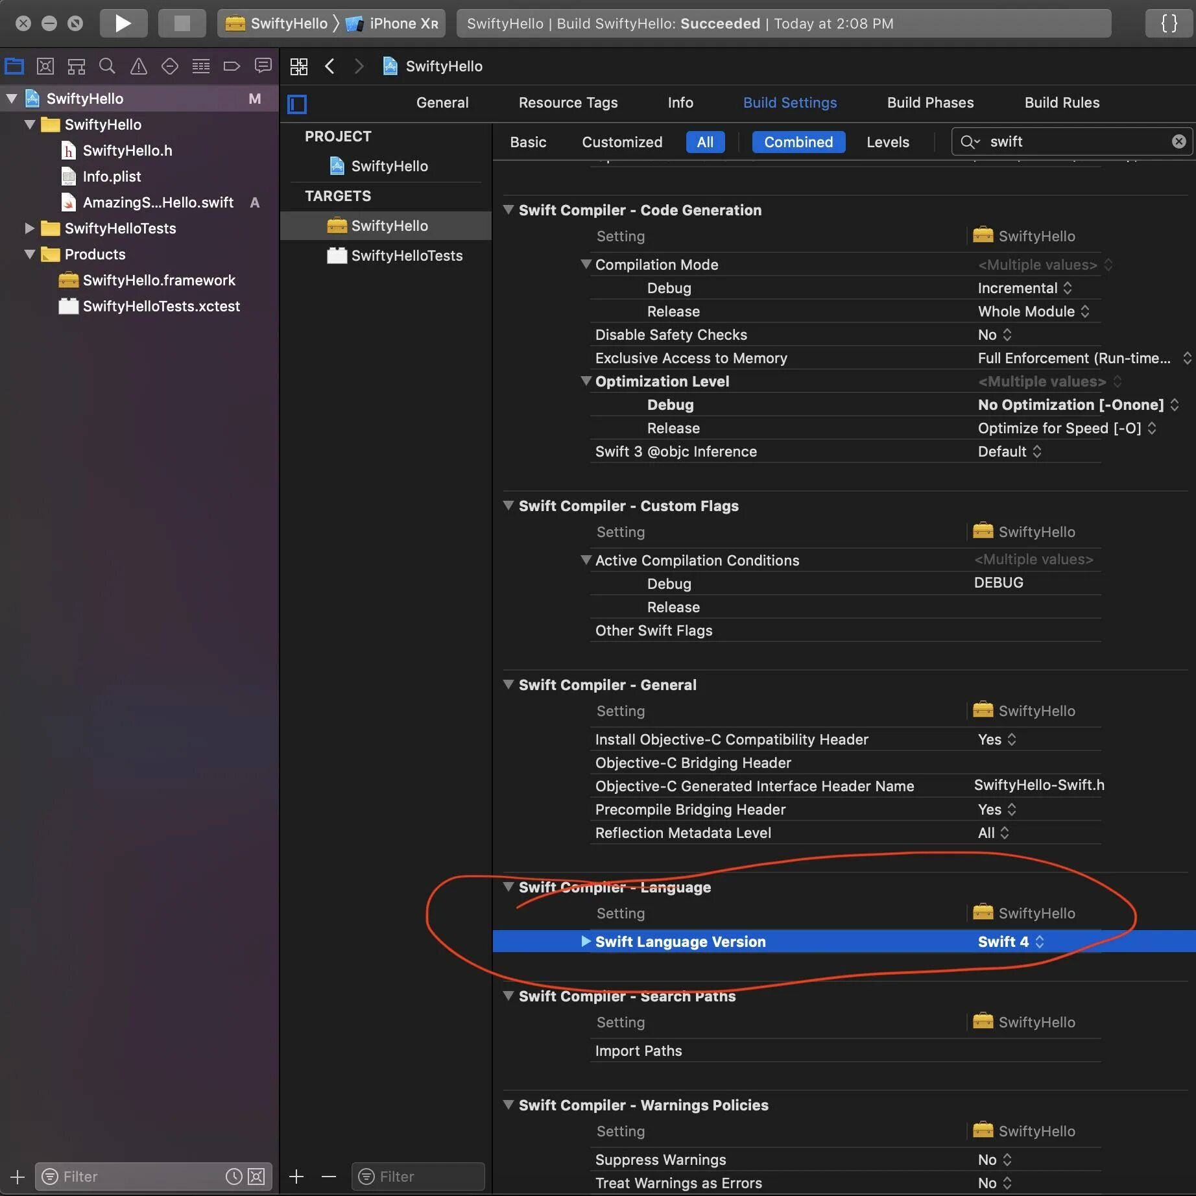Switch to the Info tab
The width and height of the screenshot is (1196, 1196).
click(680, 102)
